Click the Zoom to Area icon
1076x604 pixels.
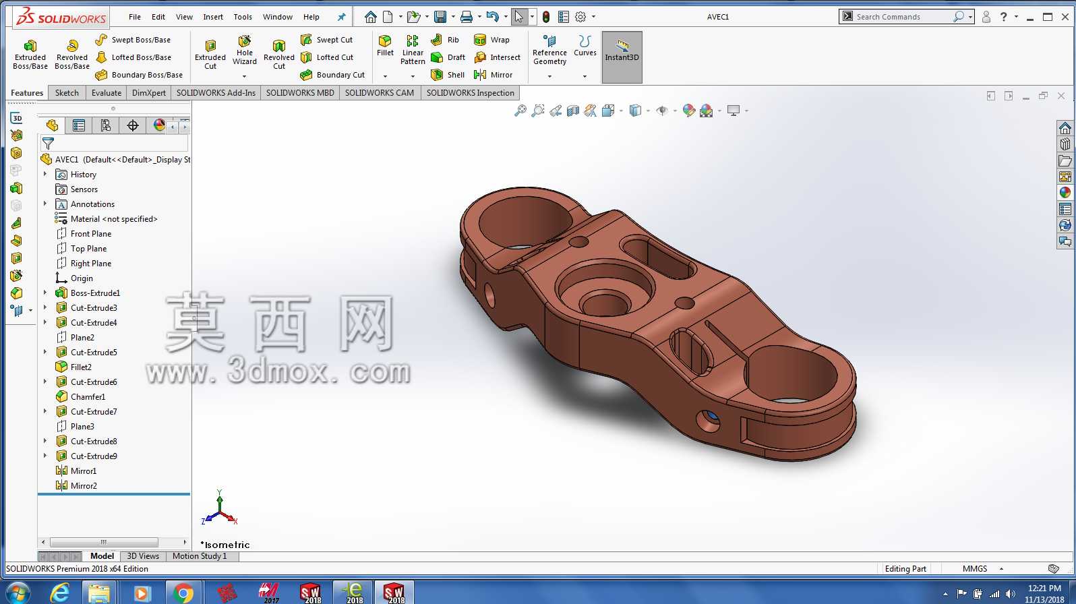538,111
